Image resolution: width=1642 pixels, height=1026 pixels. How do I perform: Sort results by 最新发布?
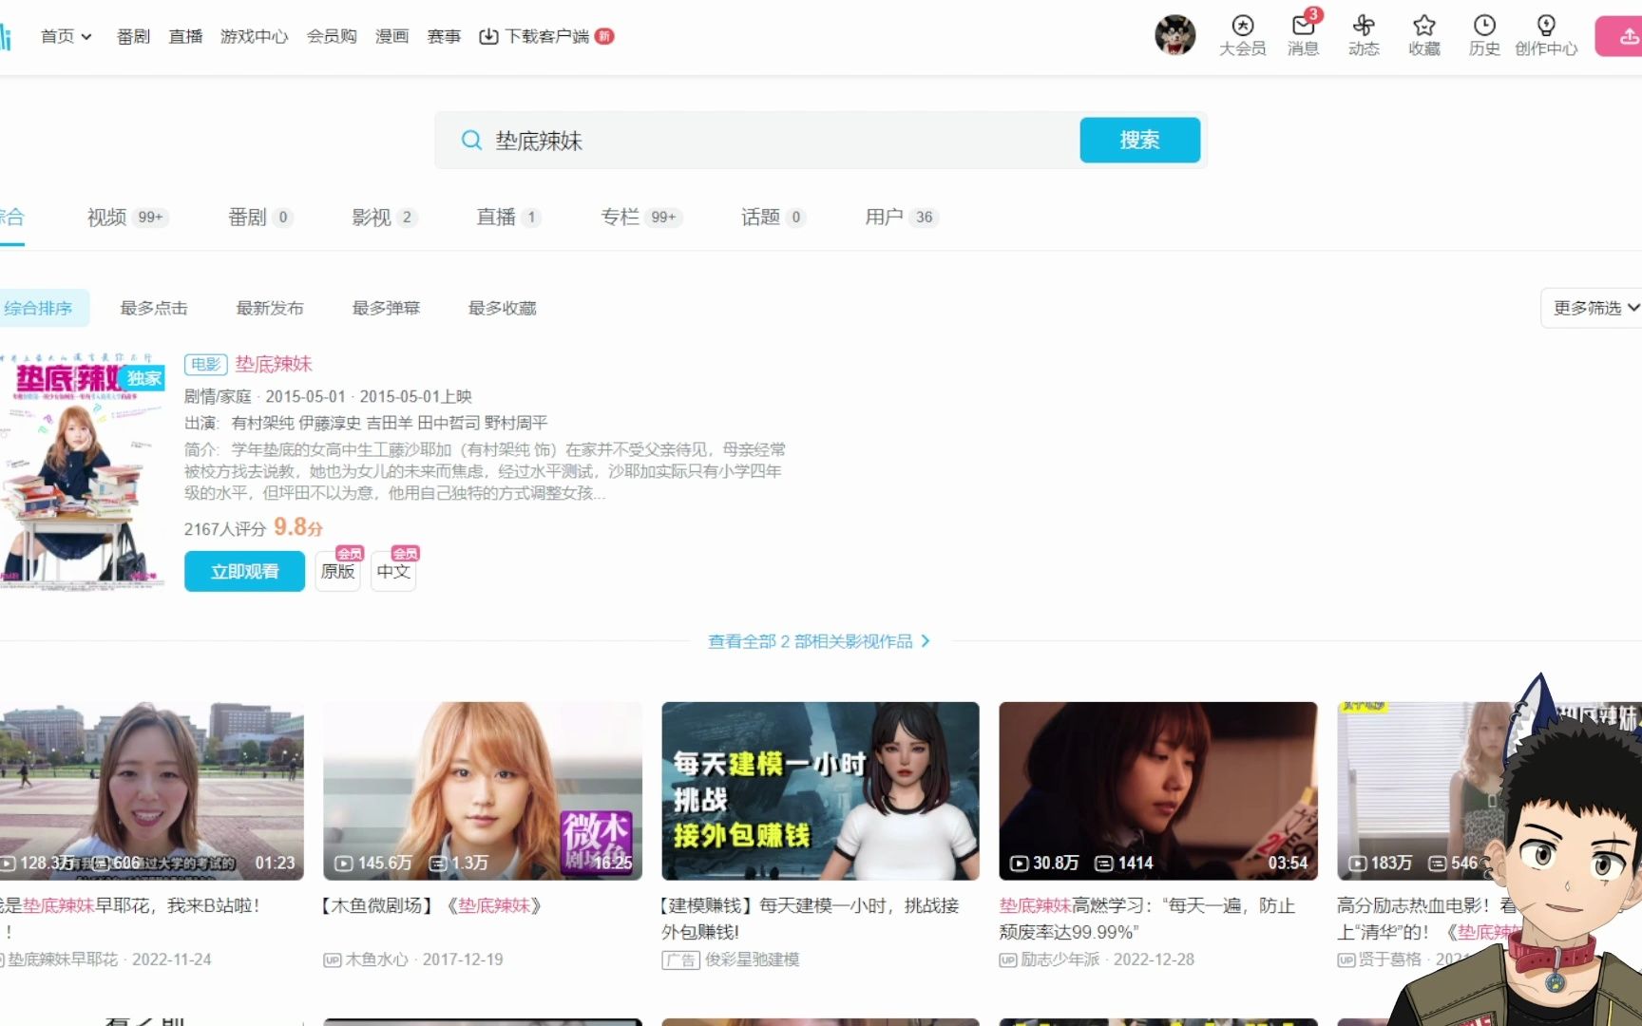tap(270, 308)
